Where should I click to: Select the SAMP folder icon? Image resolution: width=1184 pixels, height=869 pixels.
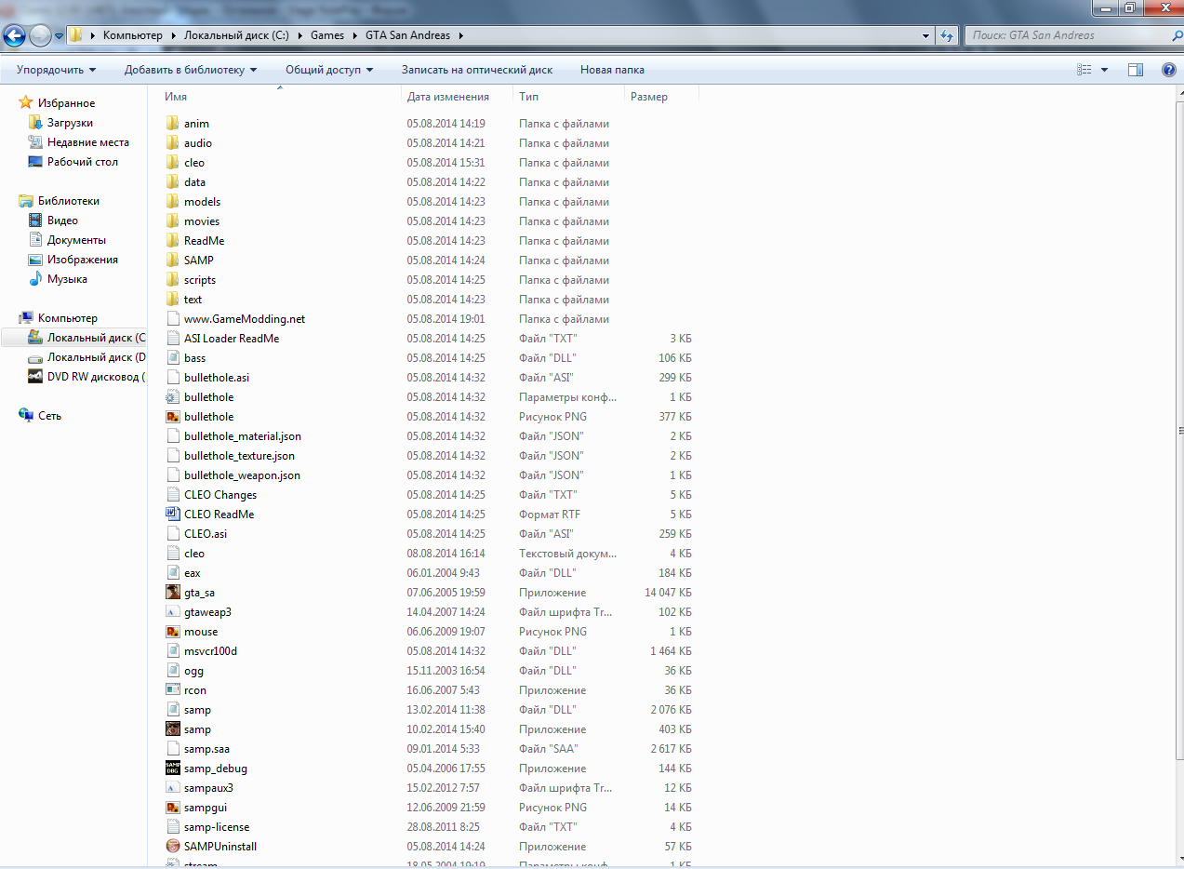172,261
